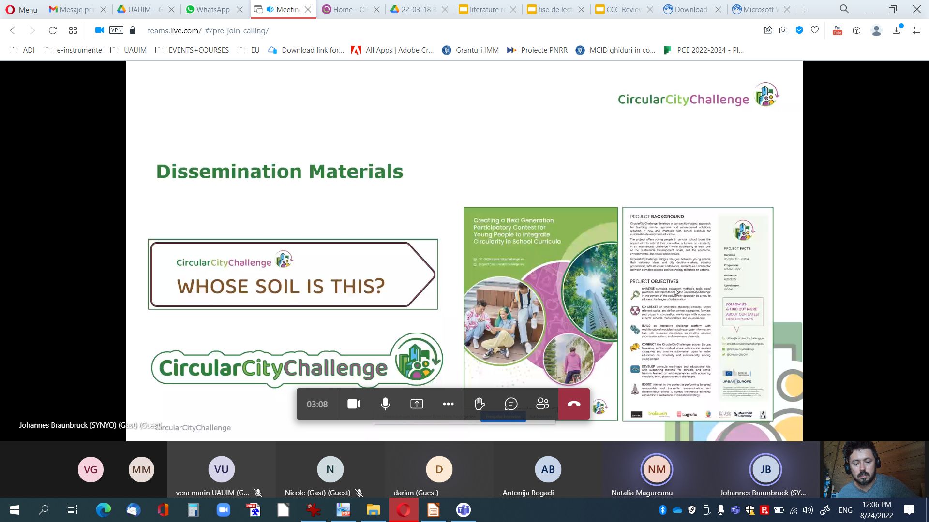Open more actions ellipsis in call bar
Image resolution: width=929 pixels, height=522 pixels.
pos(448,404)
